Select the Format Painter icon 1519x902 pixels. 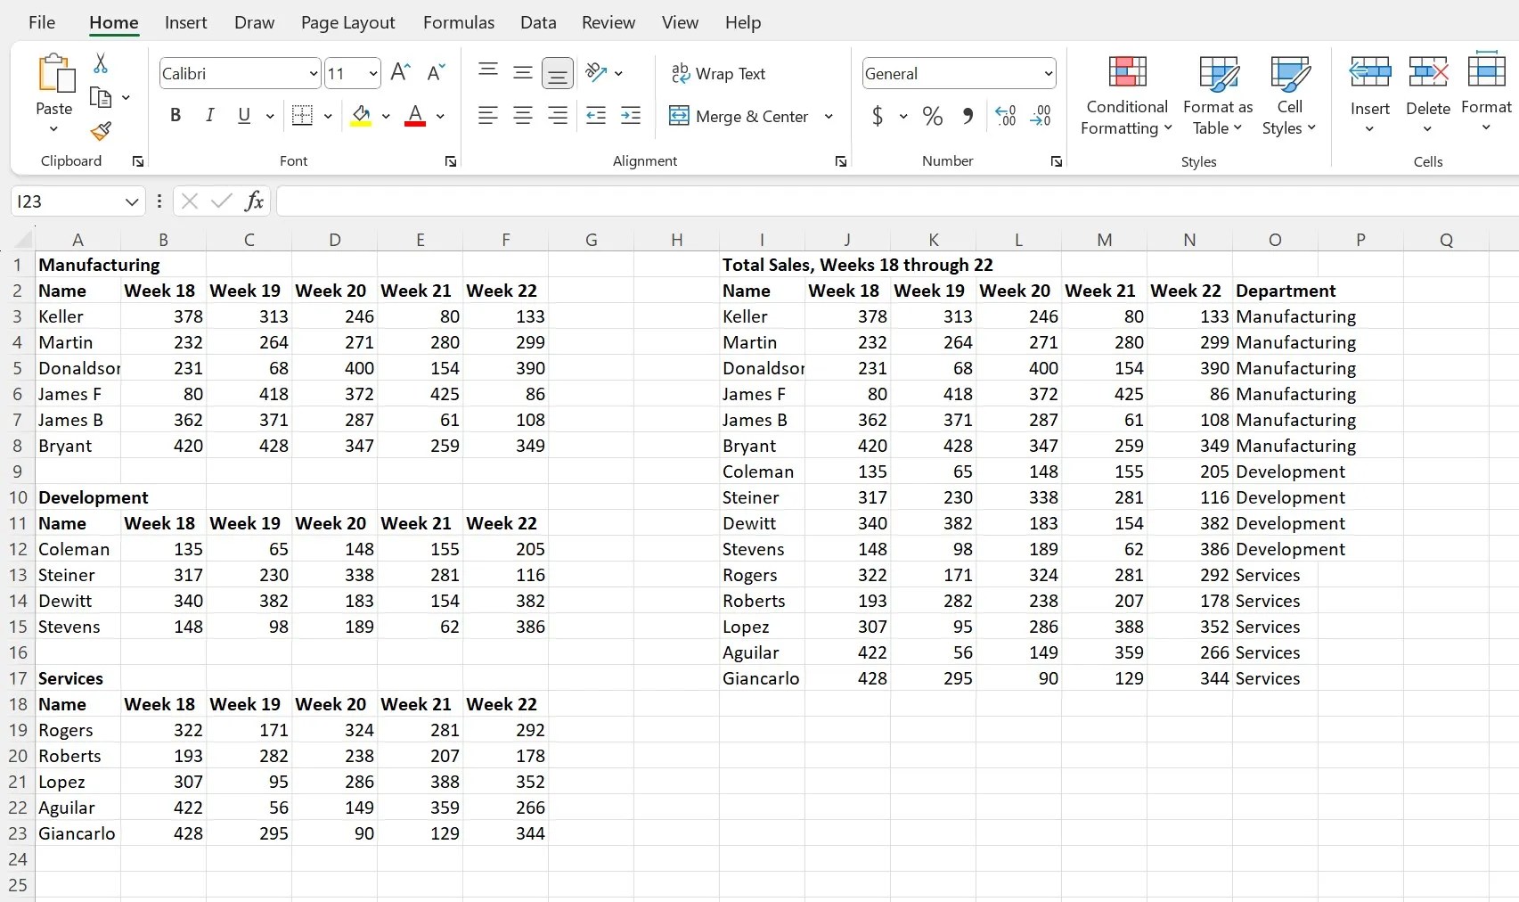click(x=101, y=131)
